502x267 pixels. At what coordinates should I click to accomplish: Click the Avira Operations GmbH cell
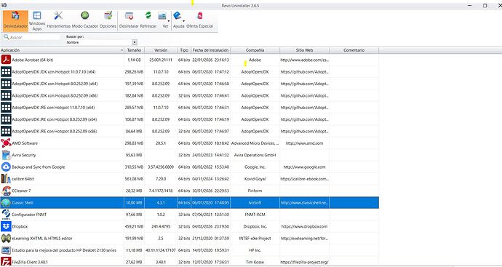point(255,155)
